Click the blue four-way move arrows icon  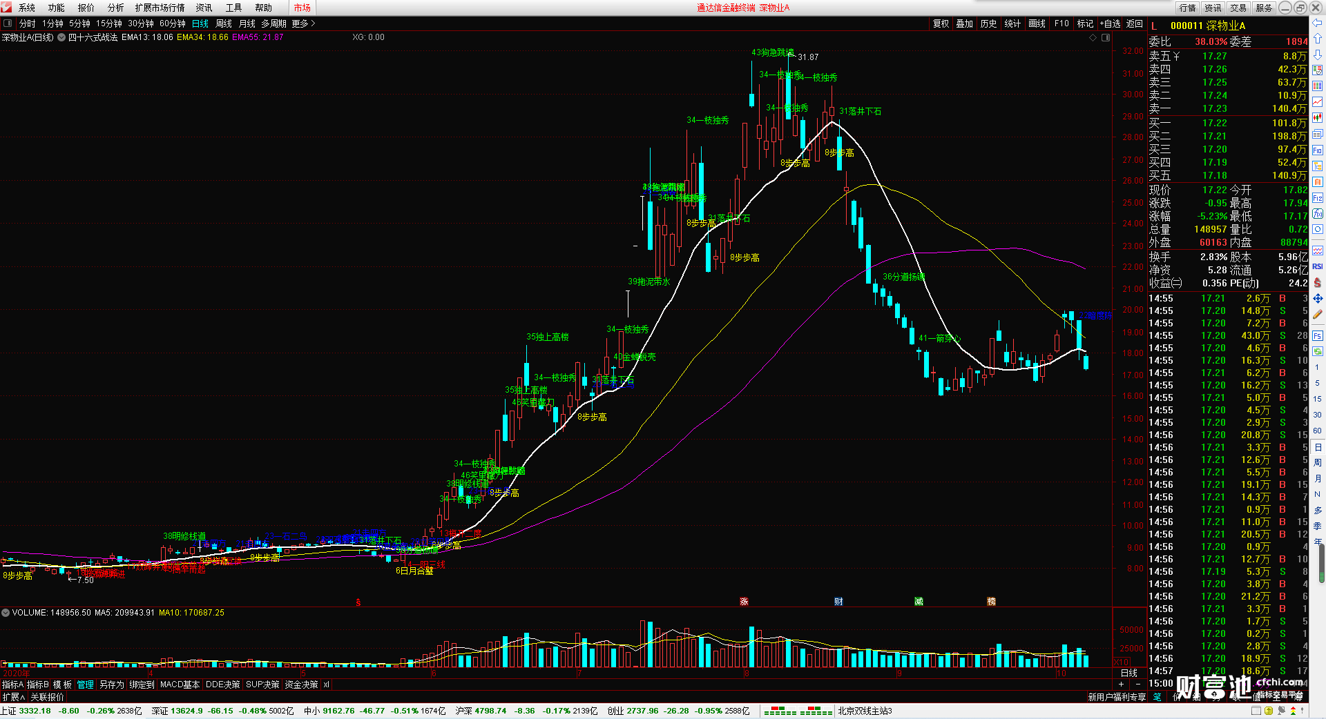[1318, 298]
